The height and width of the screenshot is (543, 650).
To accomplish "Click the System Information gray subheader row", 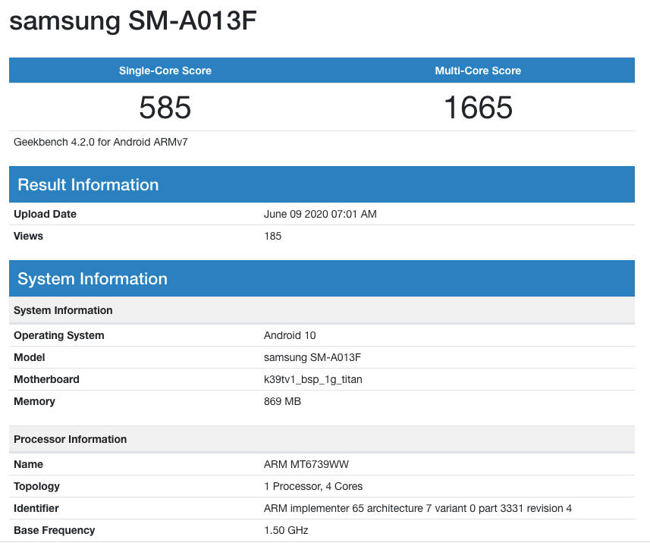I will coord(63,310).
